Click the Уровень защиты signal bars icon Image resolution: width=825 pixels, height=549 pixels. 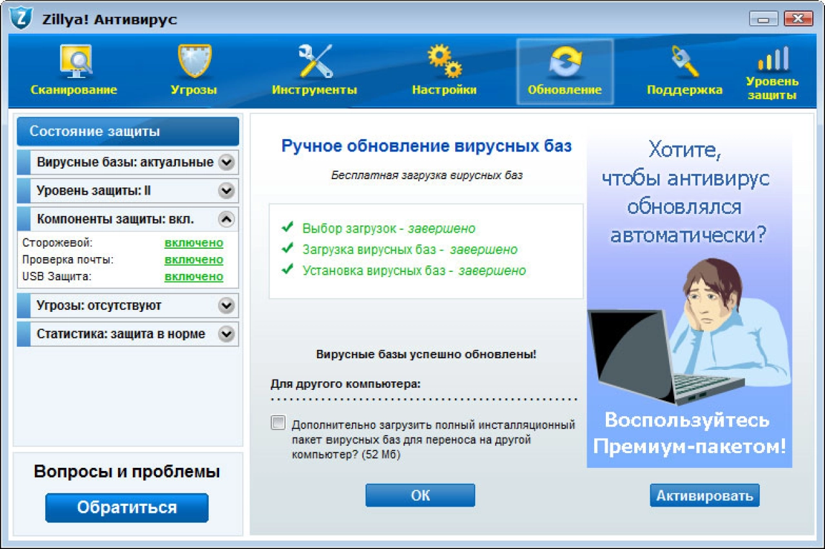[x=773, y=59]
